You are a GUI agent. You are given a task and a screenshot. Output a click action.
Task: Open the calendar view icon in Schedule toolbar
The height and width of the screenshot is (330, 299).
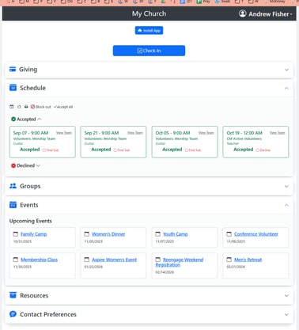pos(12,107)
